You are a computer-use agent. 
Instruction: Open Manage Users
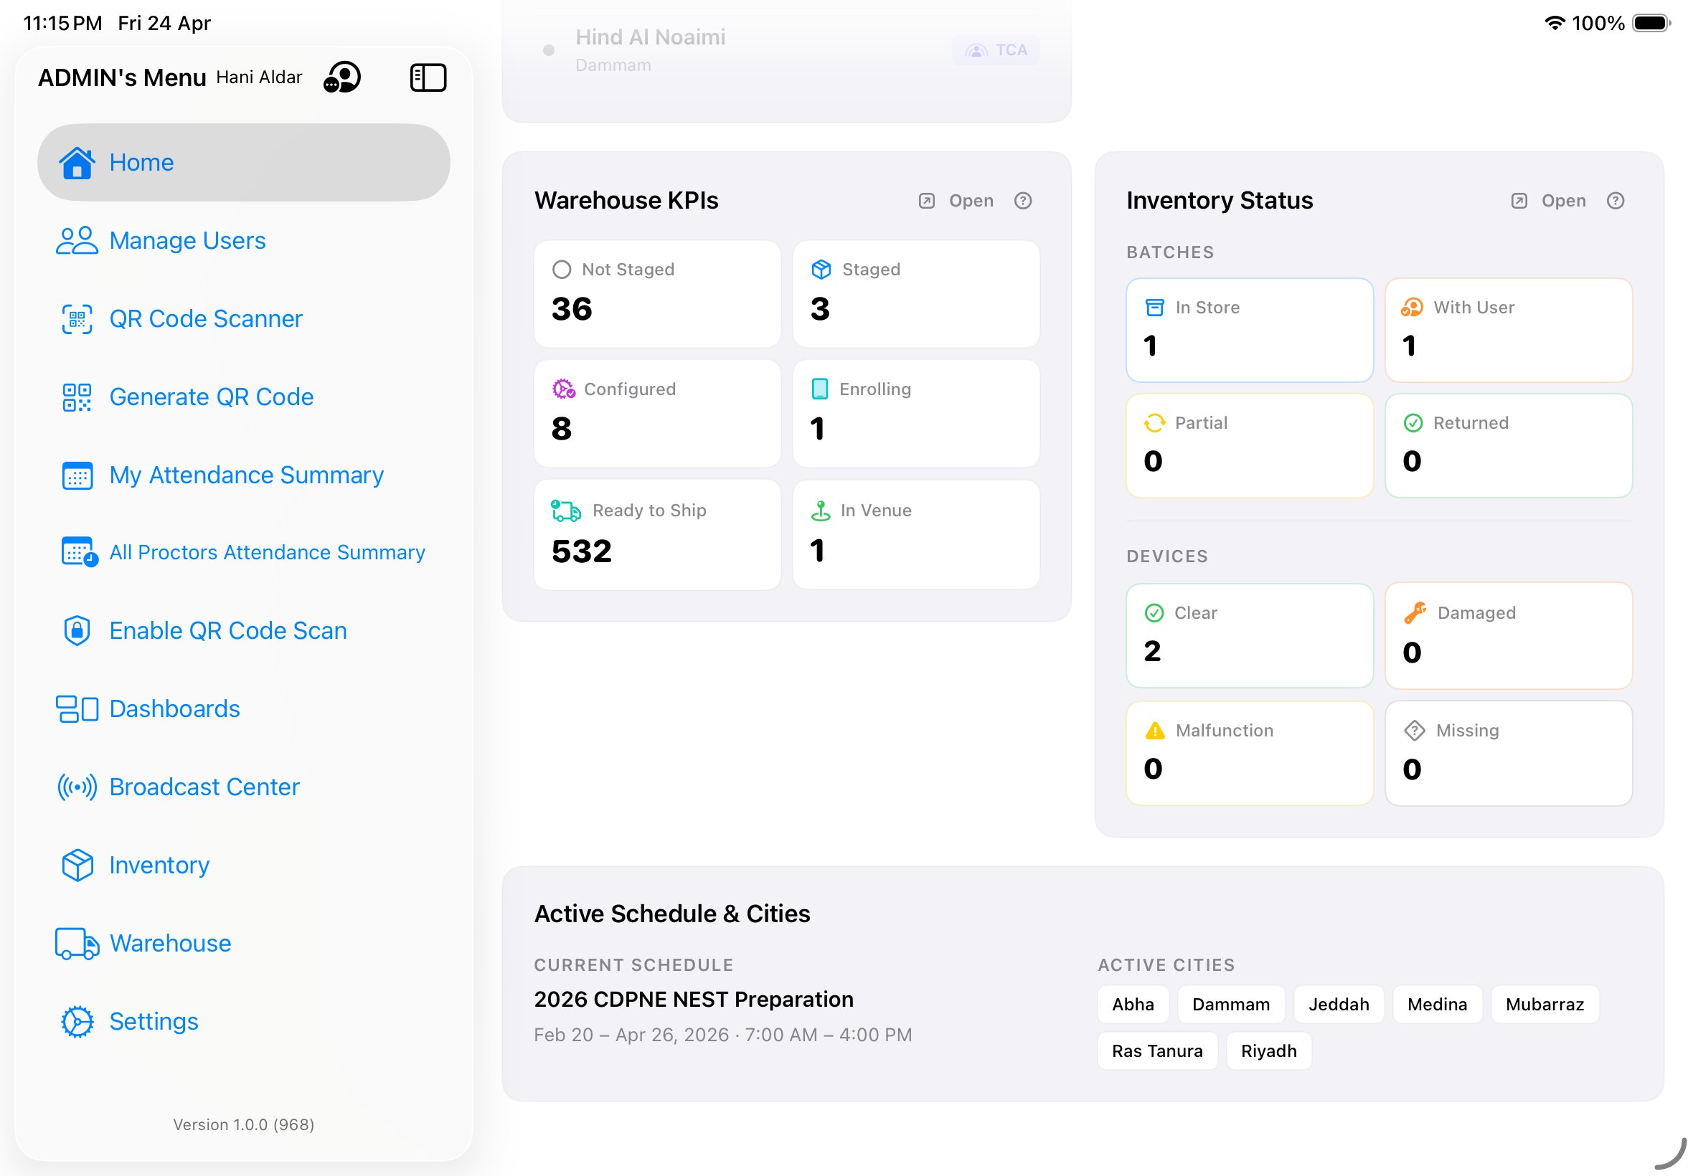point(187,240)
